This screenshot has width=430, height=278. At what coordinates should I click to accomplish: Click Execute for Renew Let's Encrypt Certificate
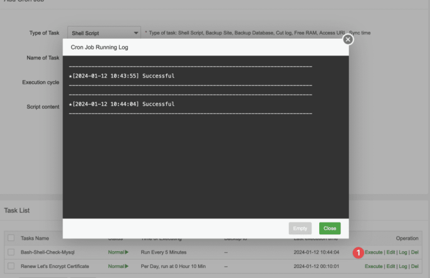pos(373,266)
